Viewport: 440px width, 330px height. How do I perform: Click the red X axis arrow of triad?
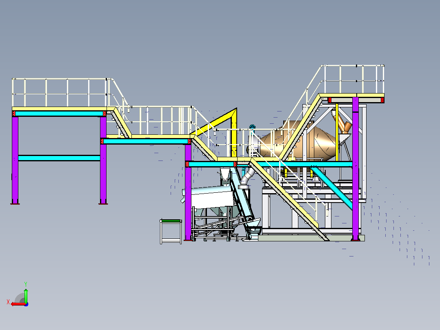point(18,304)
